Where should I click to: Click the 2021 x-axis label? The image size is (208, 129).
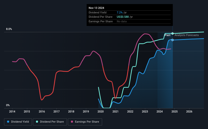click(x=116, y=111)
